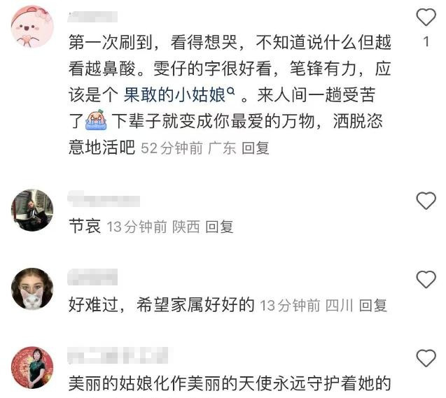Viewport: 446px width, 398px height.
Task: Like the 美丽的姑娘 comment
Action: [x=426, y=358]
